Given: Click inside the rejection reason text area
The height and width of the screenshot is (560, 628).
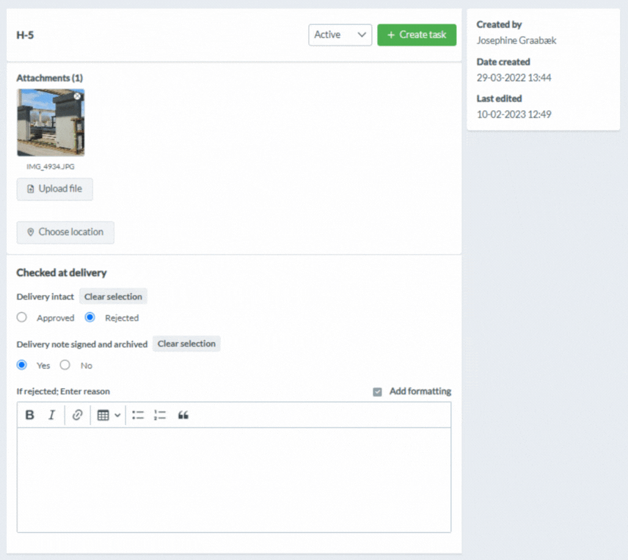Looking at the screenshot, I should (234, 480).
